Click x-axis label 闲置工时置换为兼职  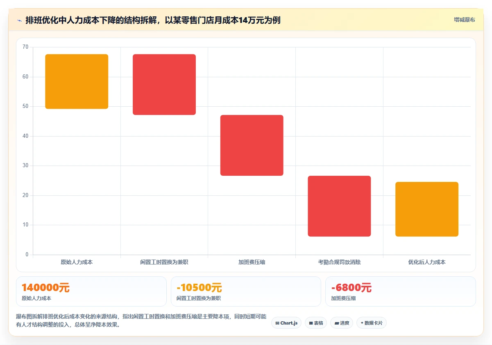coord(164,262)
